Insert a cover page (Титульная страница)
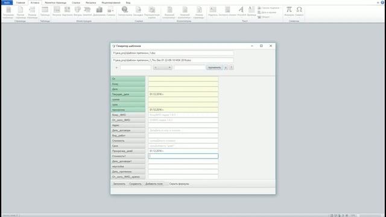 coord(8,13)
